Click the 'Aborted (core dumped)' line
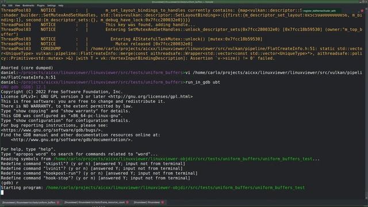The width and height of the screenshot is (368, 207). pos(27,68)
